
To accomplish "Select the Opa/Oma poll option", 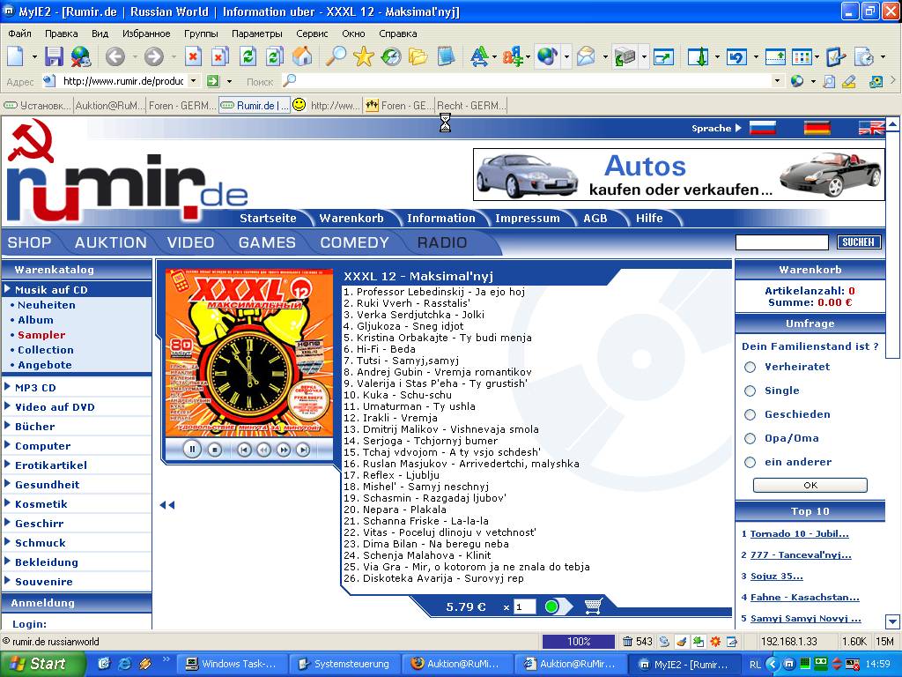I will point(750,439).
